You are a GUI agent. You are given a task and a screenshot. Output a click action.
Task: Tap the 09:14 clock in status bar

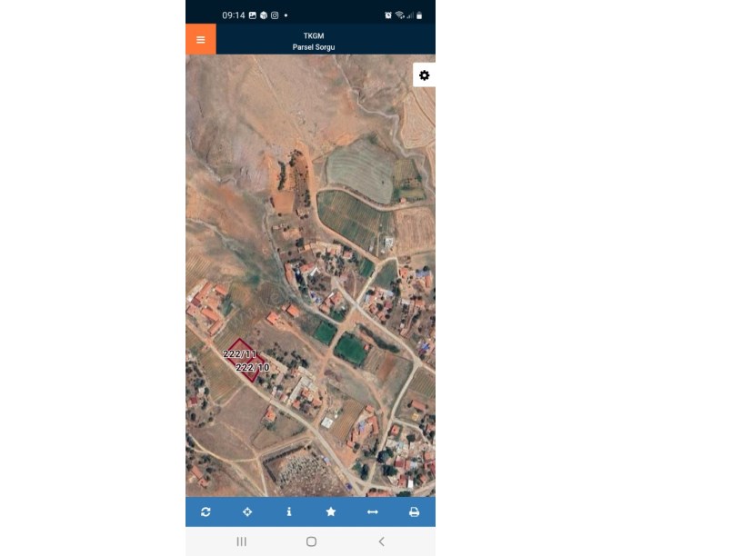coord(234,15)
